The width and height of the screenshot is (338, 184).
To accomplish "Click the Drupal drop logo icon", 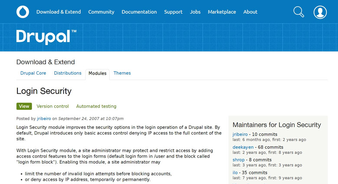I will (23, 12).
